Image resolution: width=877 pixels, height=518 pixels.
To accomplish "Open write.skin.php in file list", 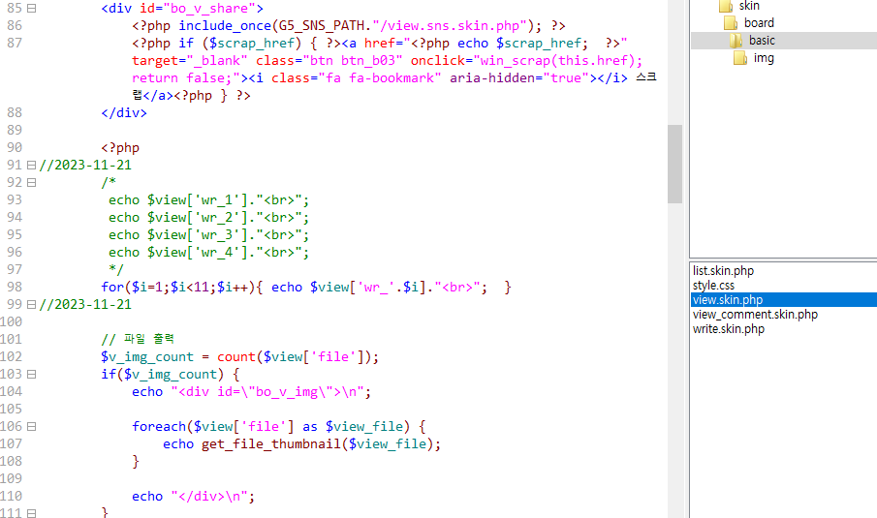I will (x=728, y=329).
